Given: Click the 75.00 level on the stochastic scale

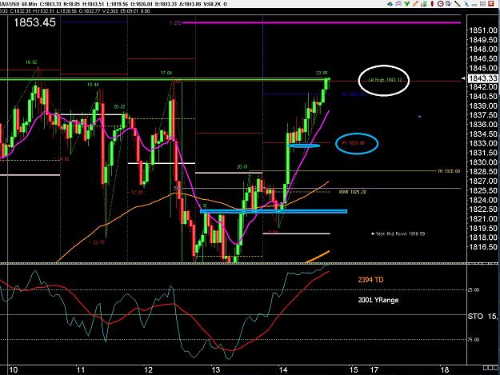Looking at the screenshot, I should tap(474, 340).
